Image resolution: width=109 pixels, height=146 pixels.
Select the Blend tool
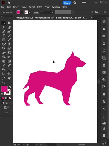click(4, 70)
